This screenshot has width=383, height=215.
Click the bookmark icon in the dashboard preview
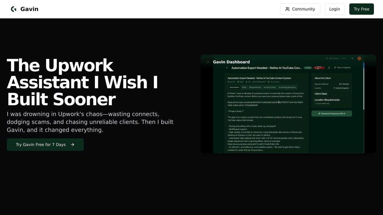click(x=329, y=68)
